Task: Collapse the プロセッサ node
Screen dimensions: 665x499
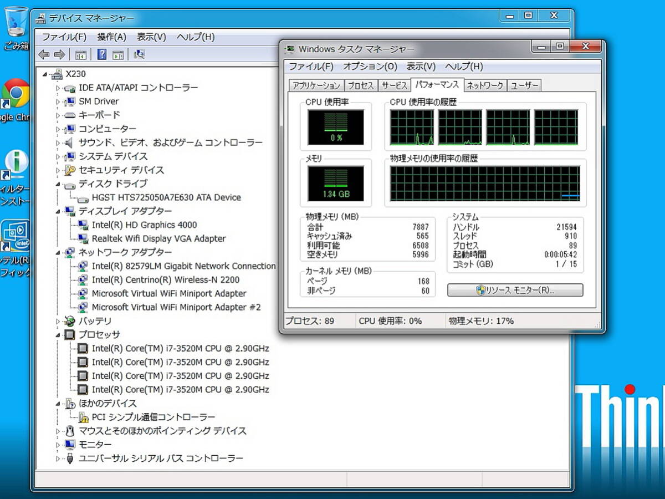Action: pyautogui.click(x=58, y=335)
